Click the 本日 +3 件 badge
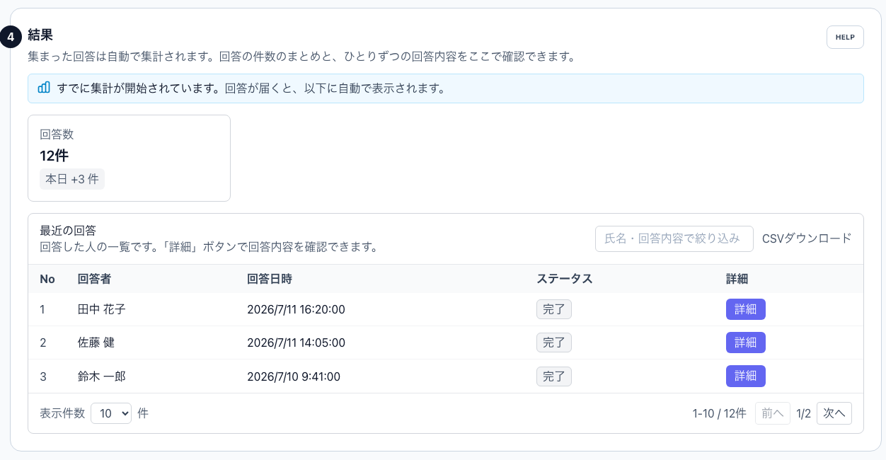This screenshot has height=460, width=886. [72, 179]
